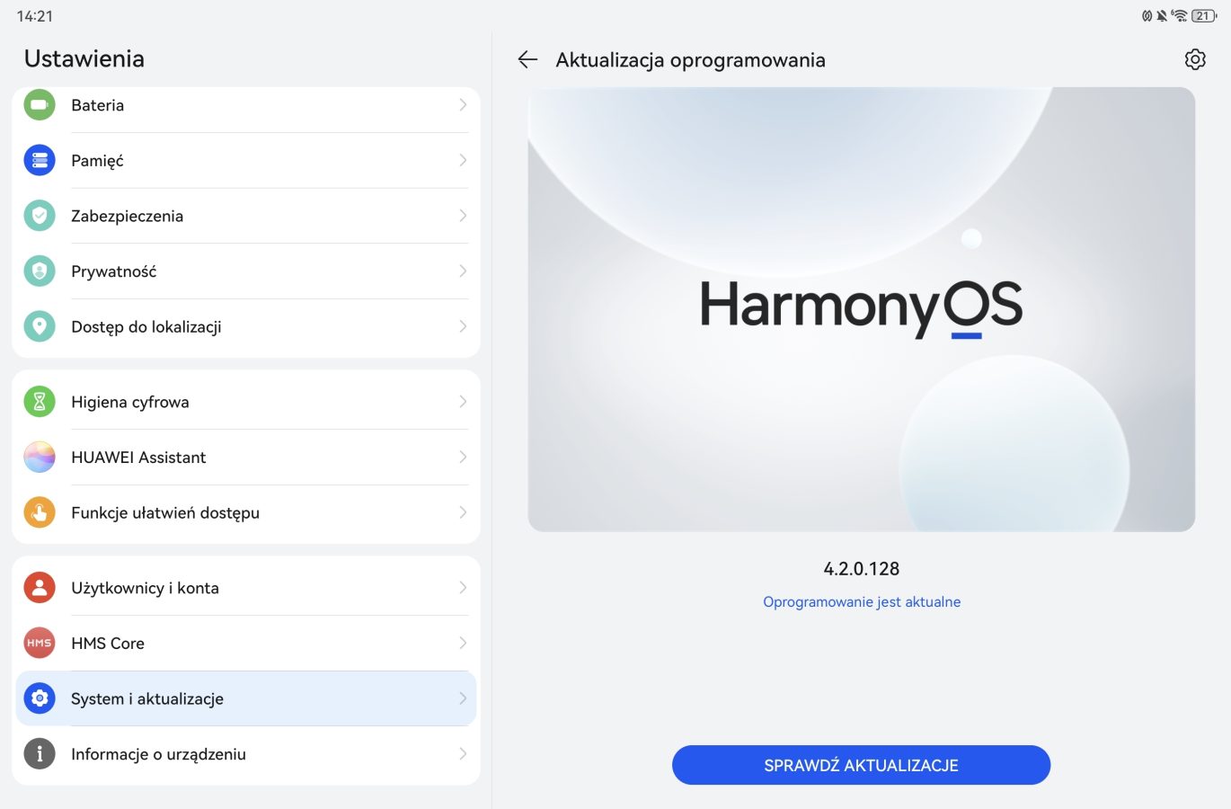Screen dimensions: 1231x809
Task: Open the HUAWEI Assistant colorful icon
Action: click(x=40, y=458)
